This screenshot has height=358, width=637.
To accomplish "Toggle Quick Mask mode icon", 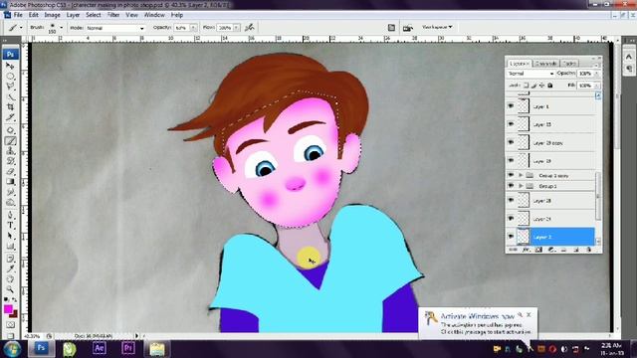I will [x=11, y=325].
